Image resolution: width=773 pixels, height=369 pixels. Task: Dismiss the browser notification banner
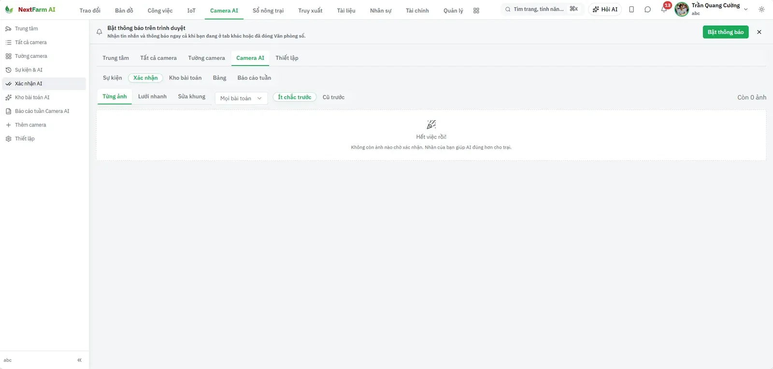tap(759, 32)
